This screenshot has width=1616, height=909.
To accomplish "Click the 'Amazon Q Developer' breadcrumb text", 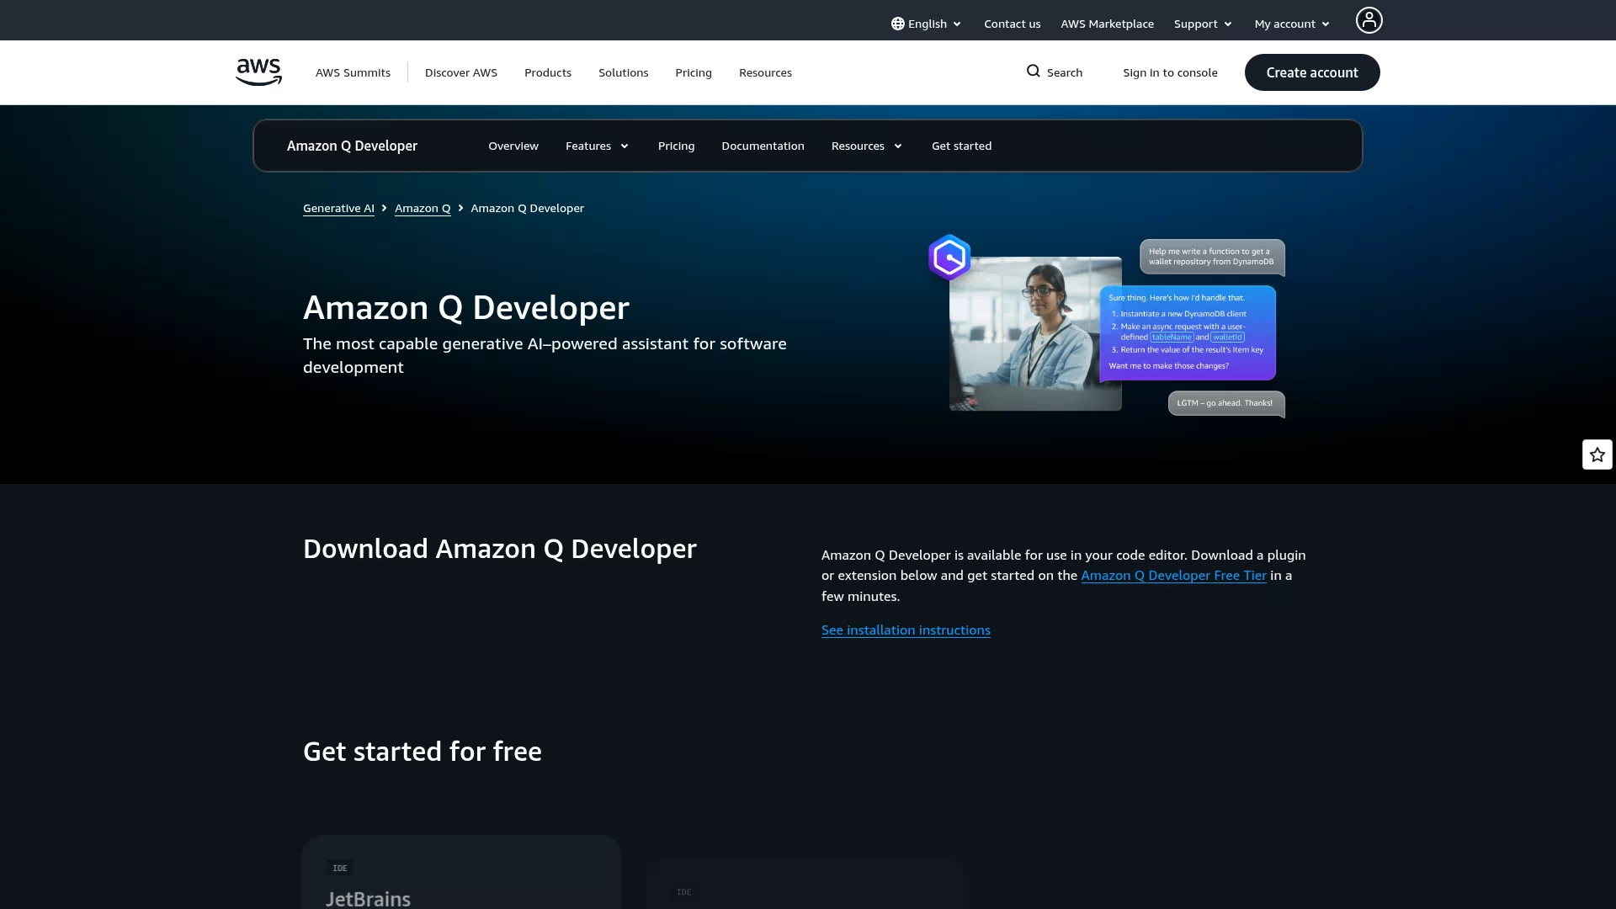I will [x=527, y=208].
